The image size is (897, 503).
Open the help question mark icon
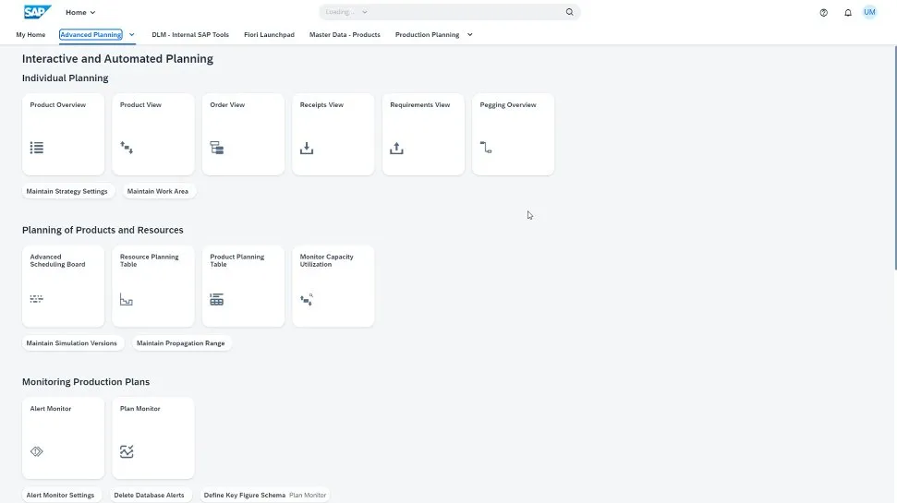pyautogui.click(x=824, y=13)
